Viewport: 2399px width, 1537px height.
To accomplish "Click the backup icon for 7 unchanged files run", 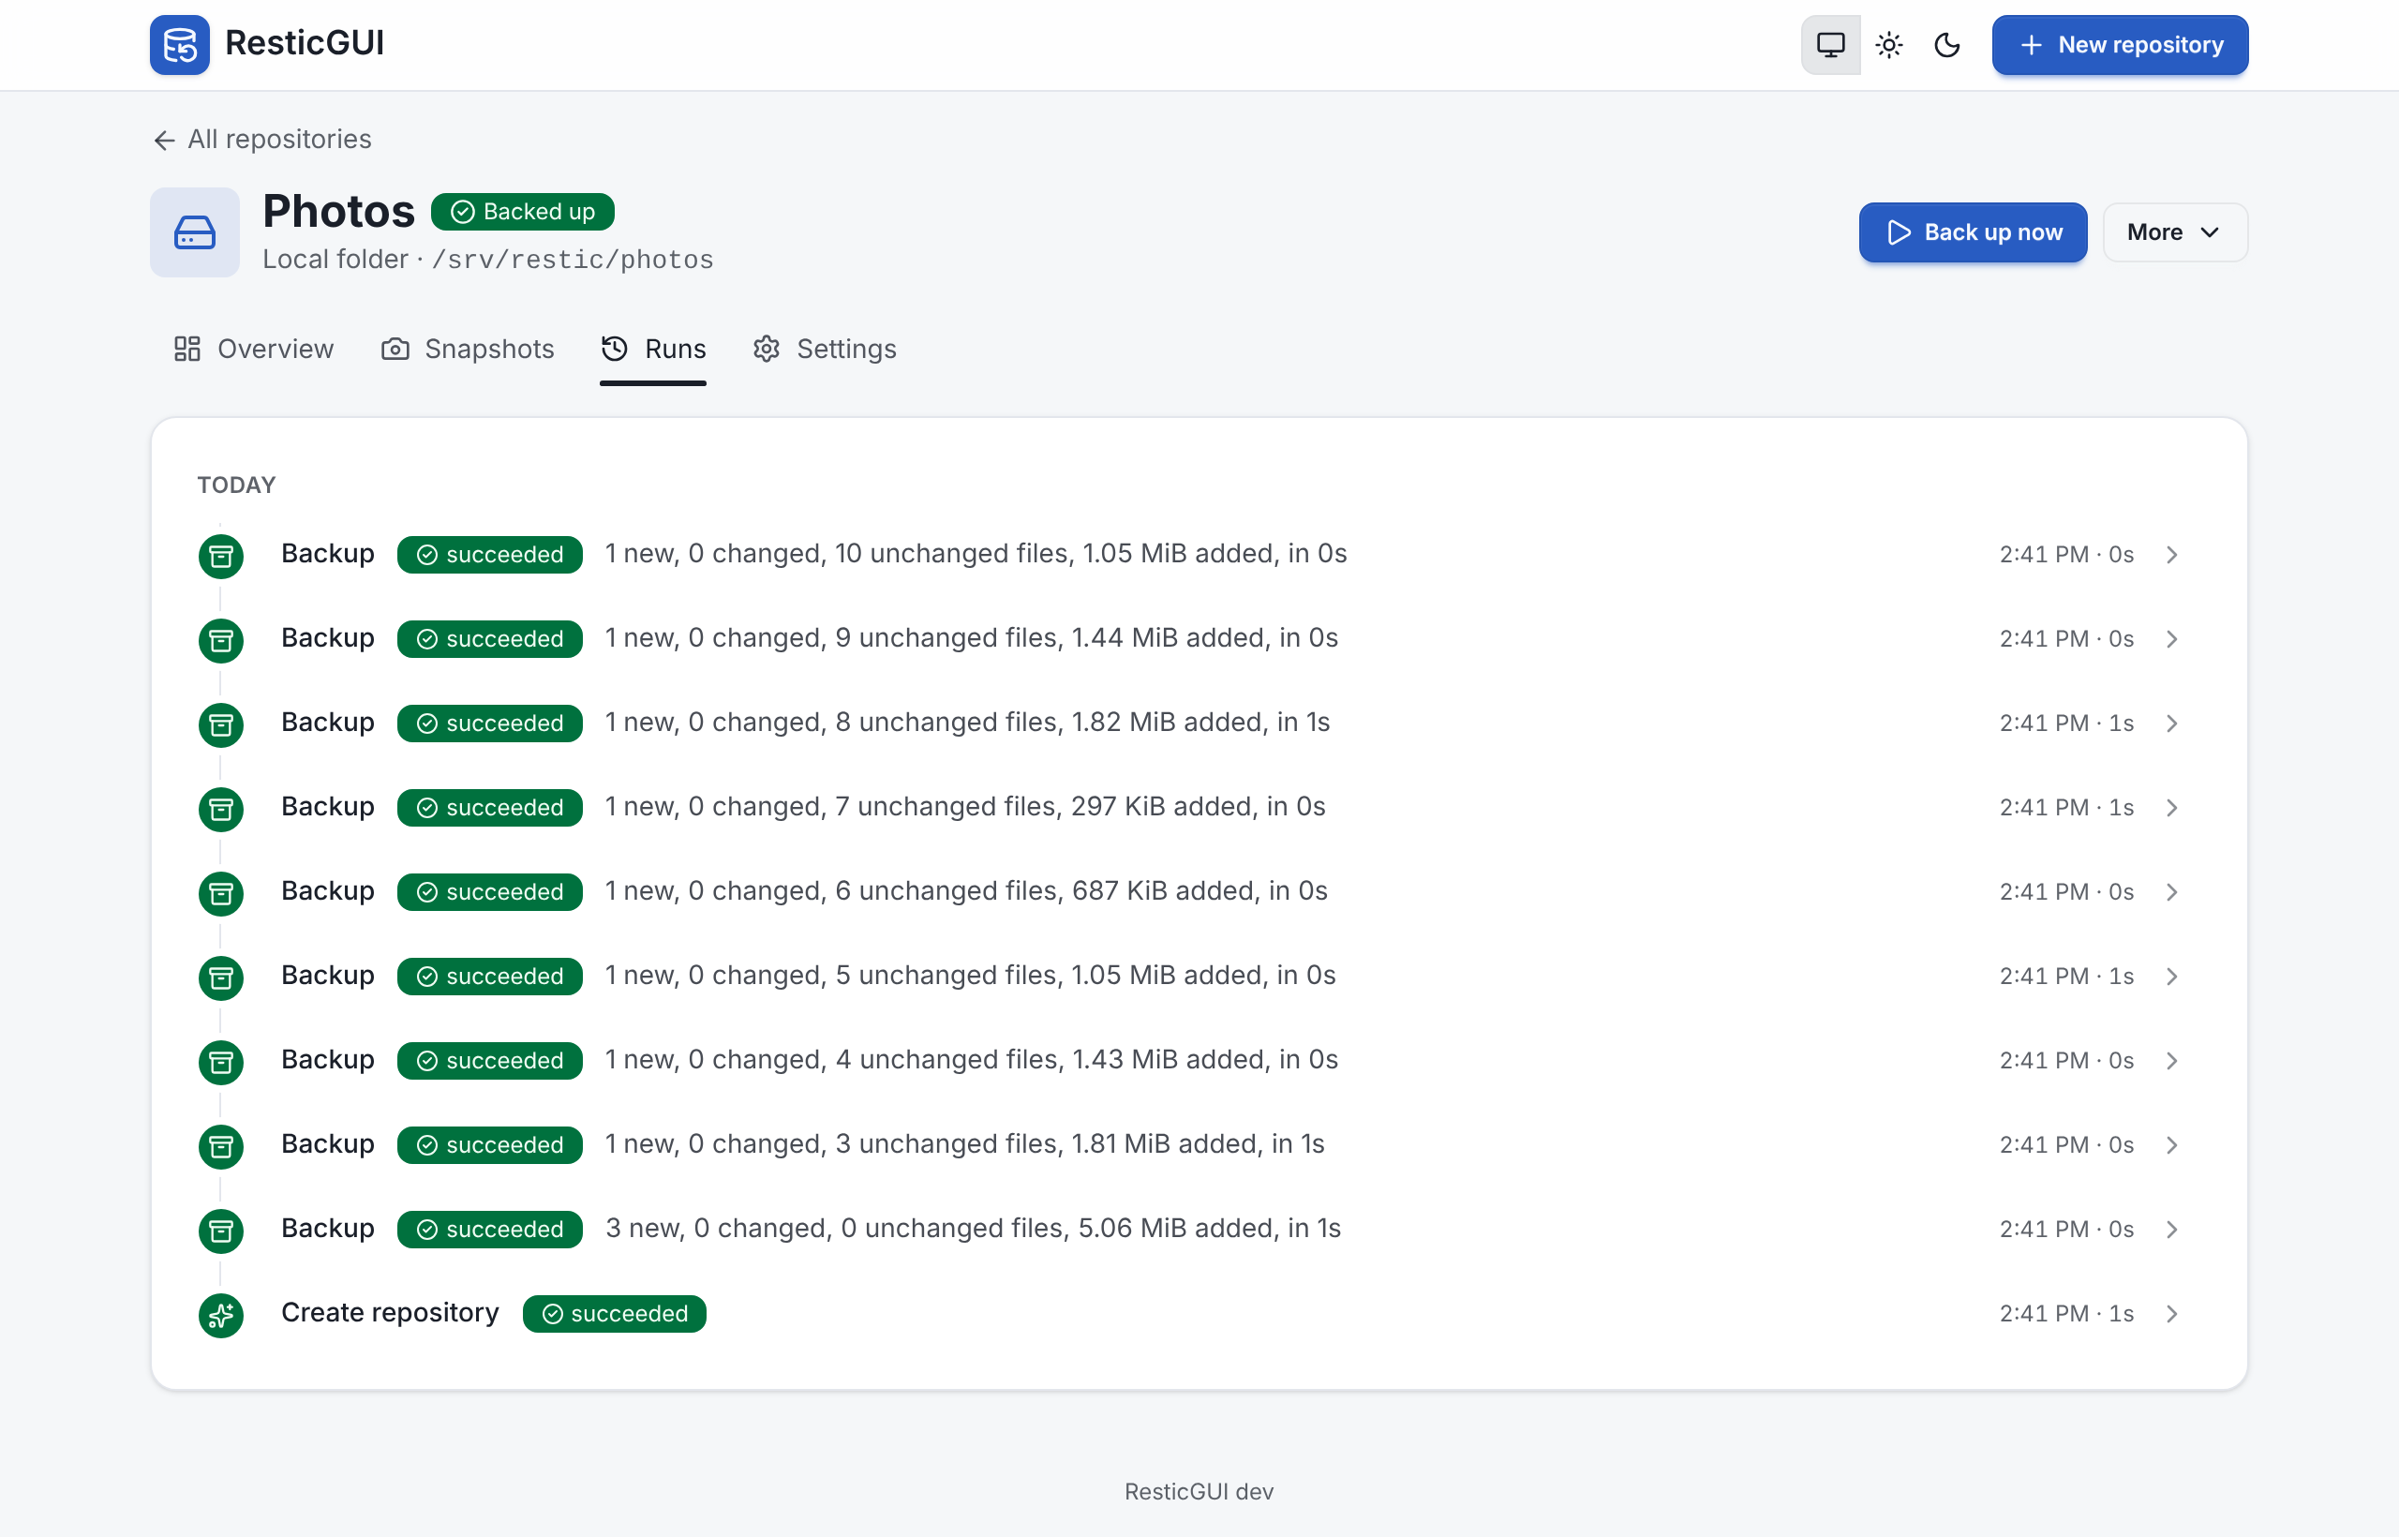I will [220, 809].
